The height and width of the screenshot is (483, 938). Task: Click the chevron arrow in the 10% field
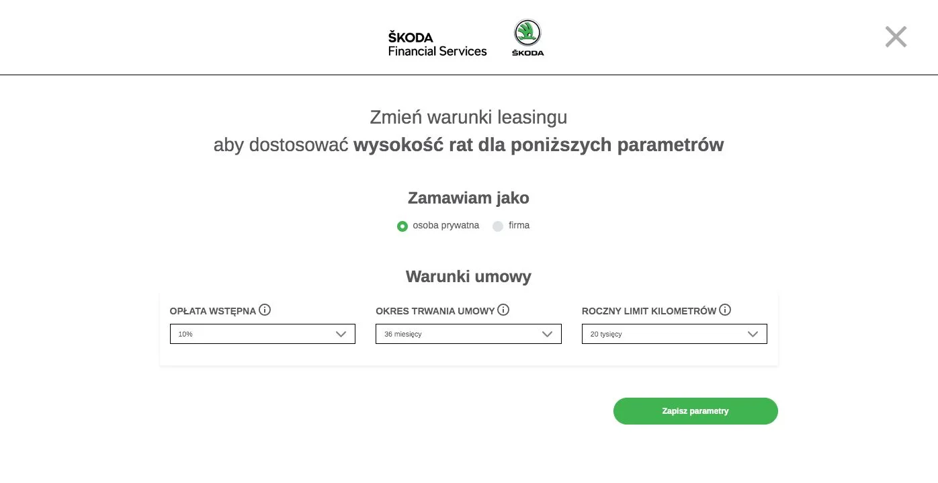coord(341,334)
